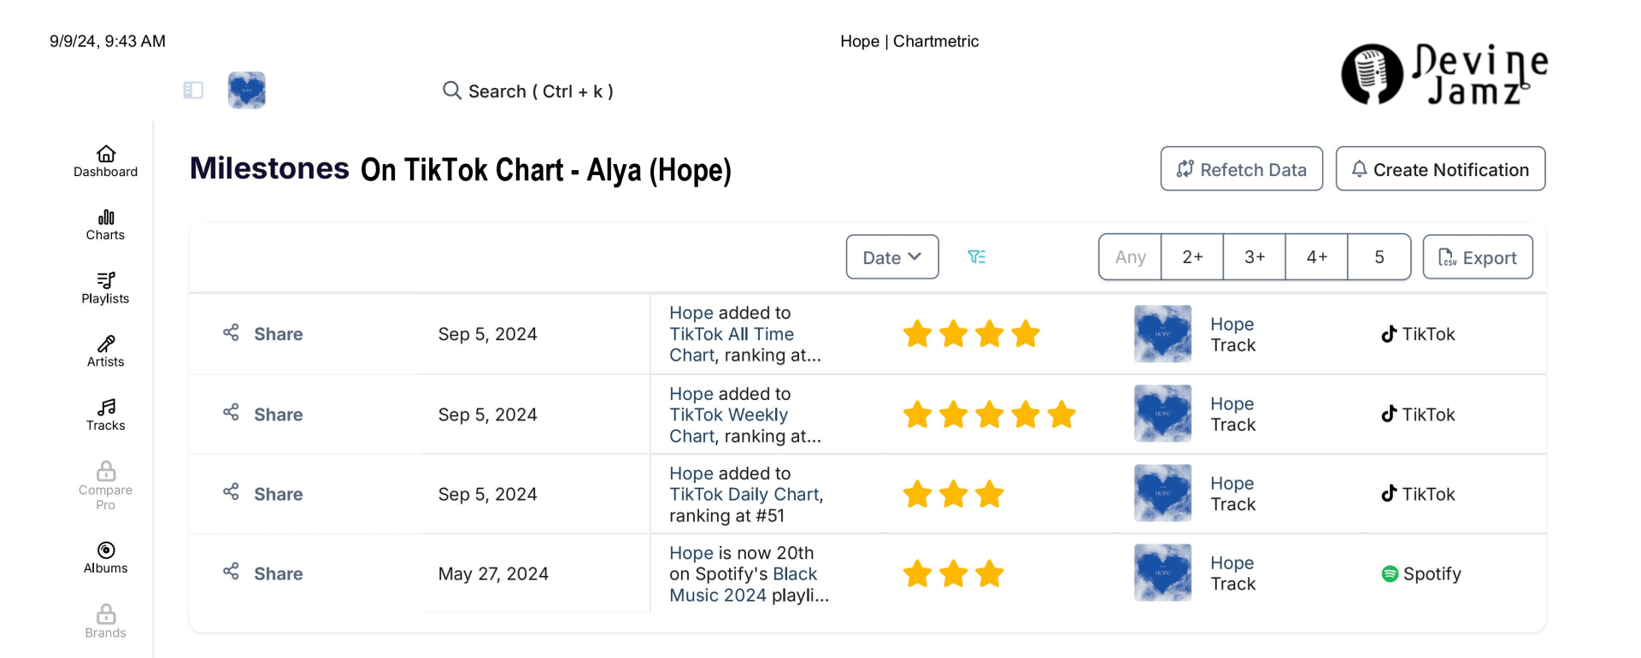Viewport: 1641px width, 658px height.
Task: Open the Dashboard home icon
Action: [x=106, y=154]
